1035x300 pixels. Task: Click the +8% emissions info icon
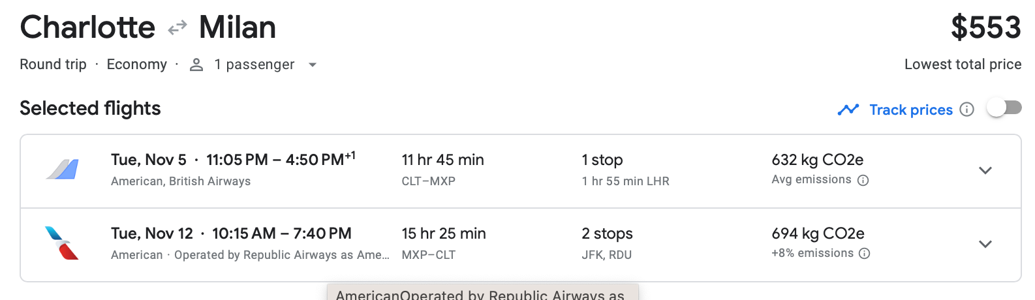pos(864,254)
